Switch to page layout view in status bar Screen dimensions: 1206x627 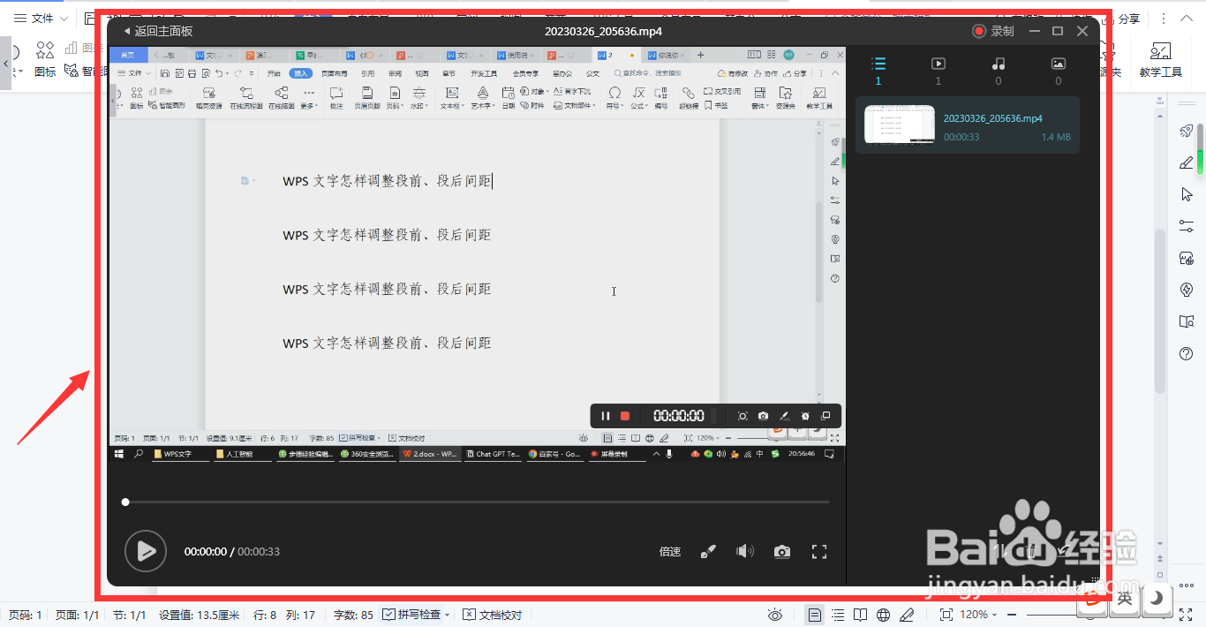815,615
